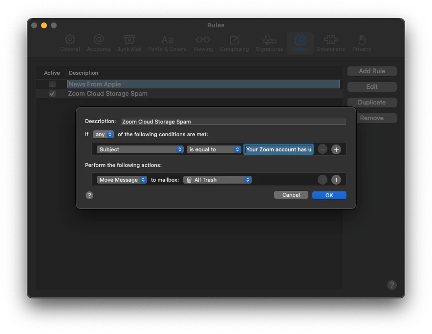Image resolution: width=432 pixels, height=334 pixels.
Task: Open help for the rule dialog
Action: coord(89,195)
